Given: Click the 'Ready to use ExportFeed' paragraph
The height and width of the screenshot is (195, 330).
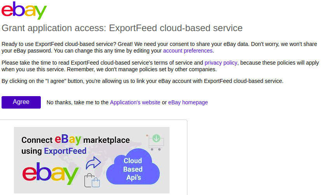Looking at the screenshot, I should (x=117, y=44).
